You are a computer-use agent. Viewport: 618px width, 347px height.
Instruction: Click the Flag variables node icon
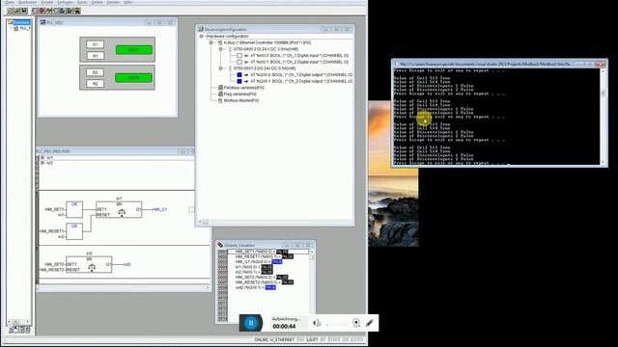point(220,94)
